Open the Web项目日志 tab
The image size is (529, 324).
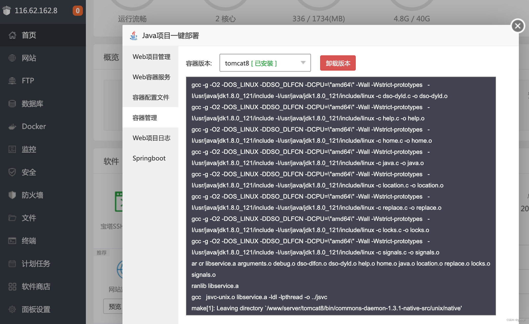(x=150, y=138)
